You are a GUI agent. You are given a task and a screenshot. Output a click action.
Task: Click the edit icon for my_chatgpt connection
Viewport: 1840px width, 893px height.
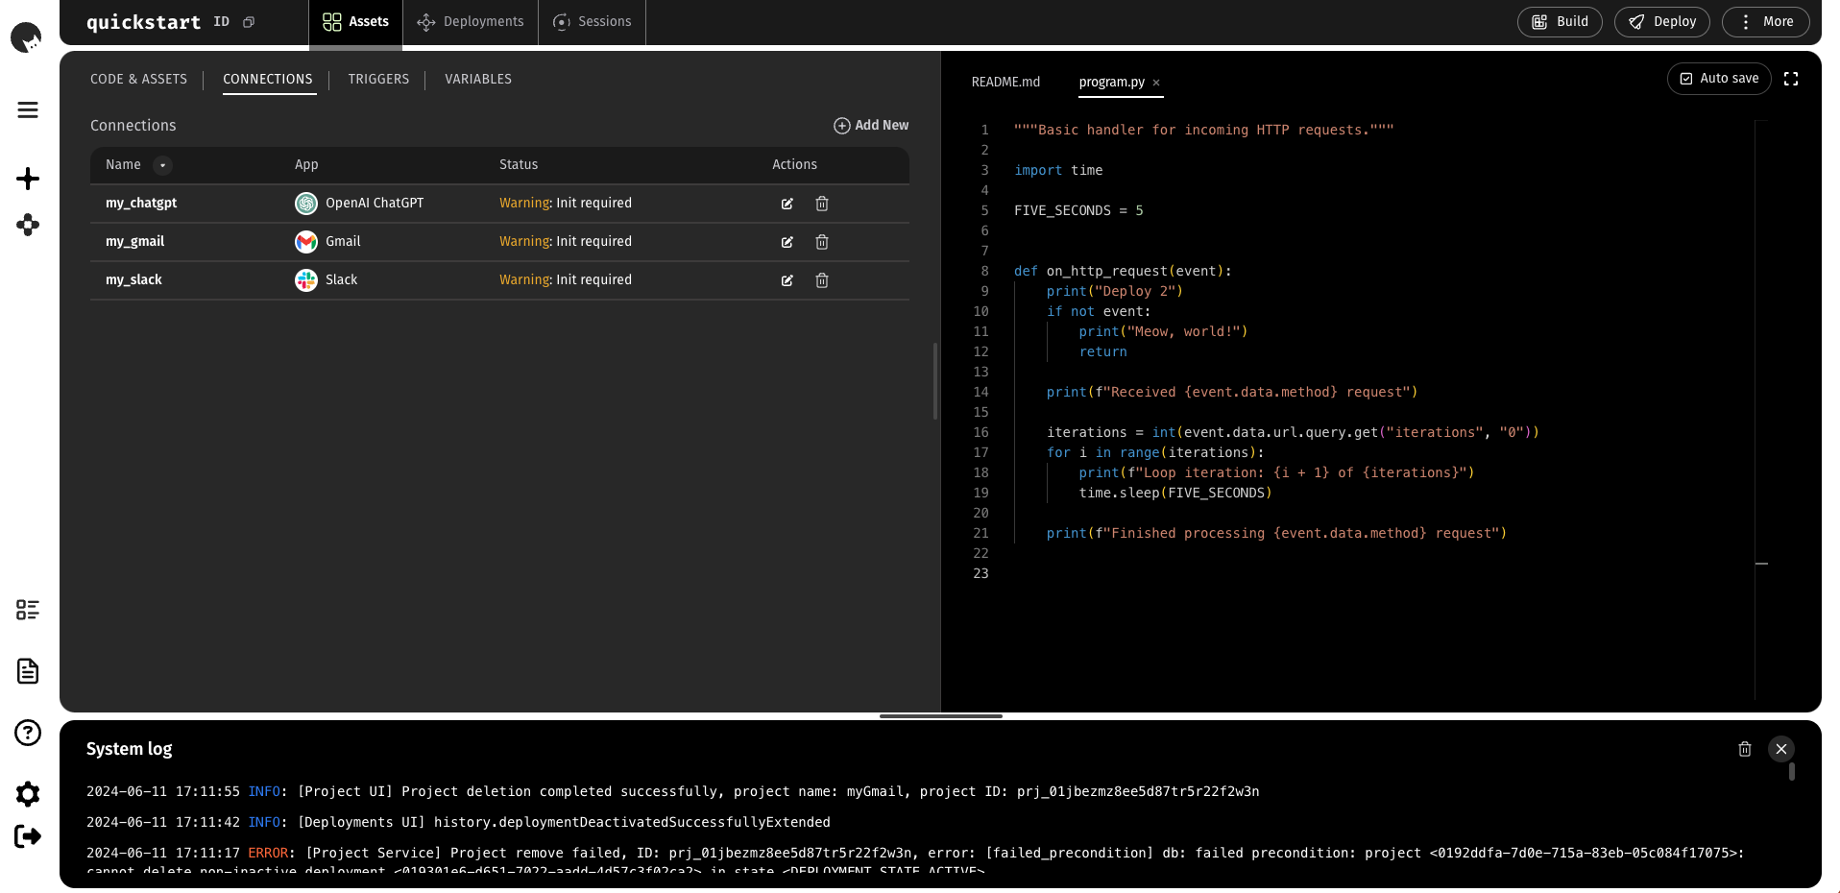pos(787,204)
